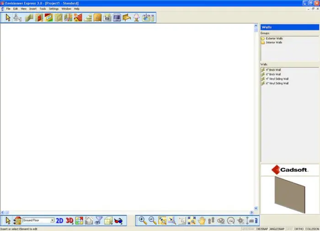Click the zoom in magnifier
320x231 pixels.
pos(143,220)
